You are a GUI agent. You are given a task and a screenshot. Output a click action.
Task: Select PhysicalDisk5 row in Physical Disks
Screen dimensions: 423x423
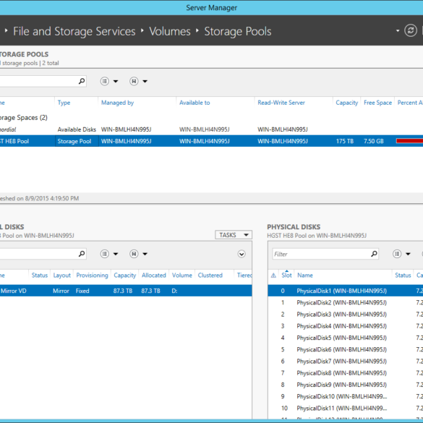pyautogui.click(x=346, y=338)
